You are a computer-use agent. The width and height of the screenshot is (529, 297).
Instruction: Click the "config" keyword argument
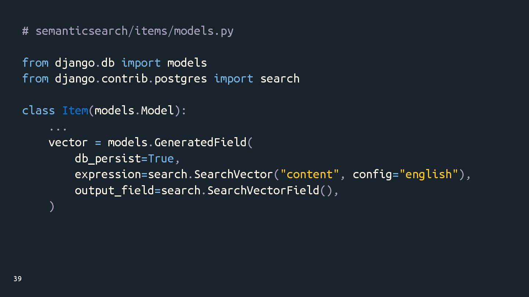[x=372, y=174]
